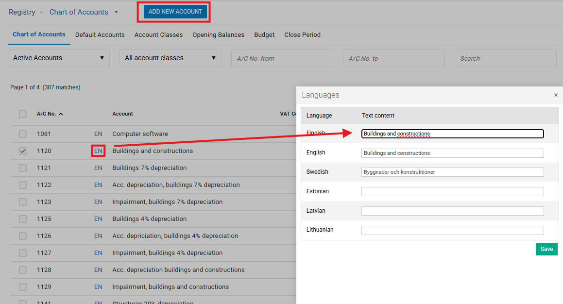
Task: Uncheck the checkbox for account 1120
Action: [x=23, y=151]
